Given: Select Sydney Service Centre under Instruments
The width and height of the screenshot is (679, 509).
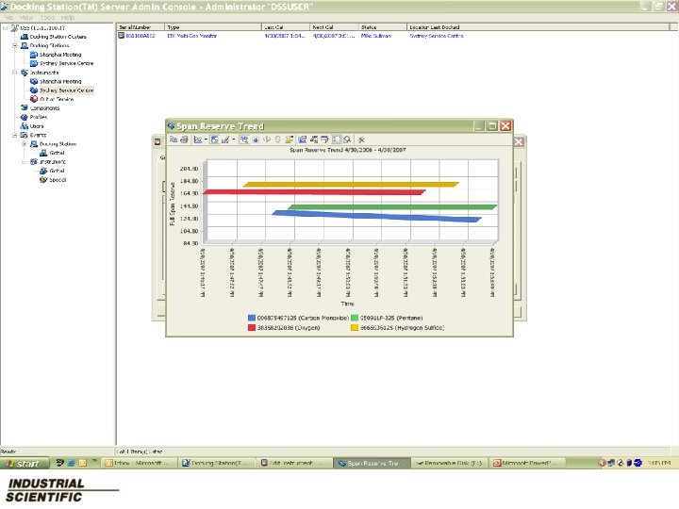Looking at the screenshot, I should [x=66, y=90].
